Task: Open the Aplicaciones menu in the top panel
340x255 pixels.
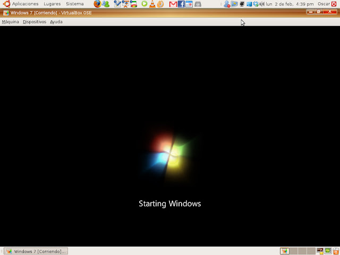Action: pyautogui.click(x=25, y=4)
